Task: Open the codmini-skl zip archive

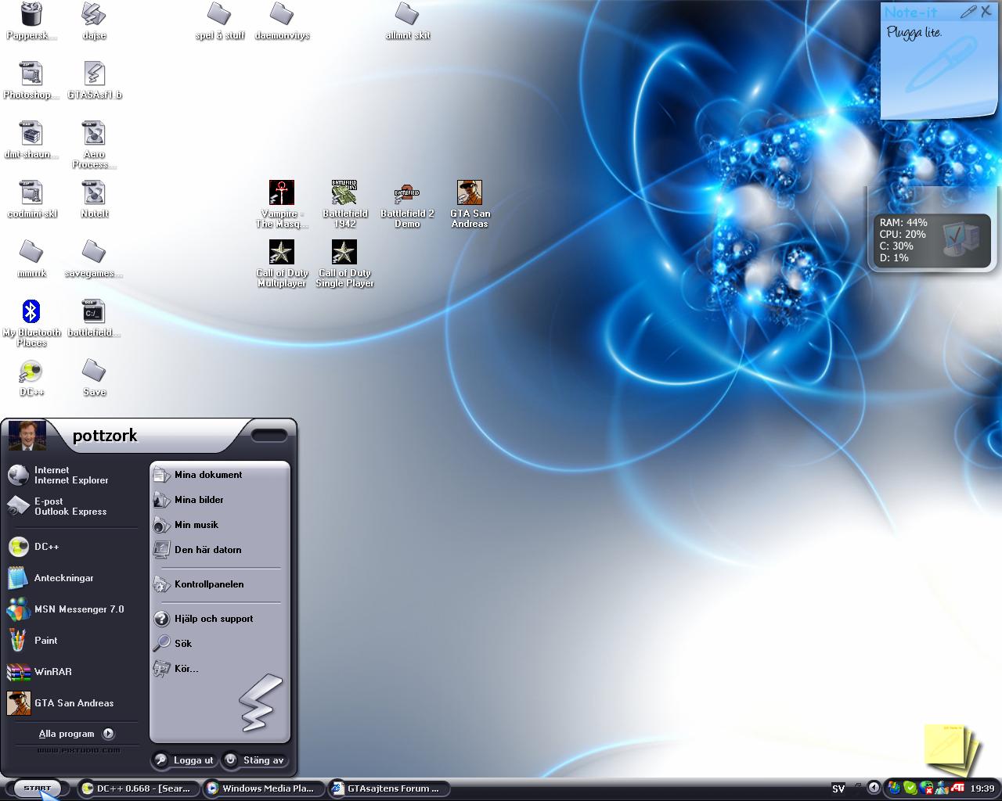Action: (x=31, y=198)
